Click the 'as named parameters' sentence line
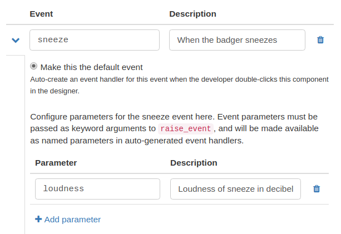Image resolution: width=341 pixels, height=234 pixels. point(137,141)
